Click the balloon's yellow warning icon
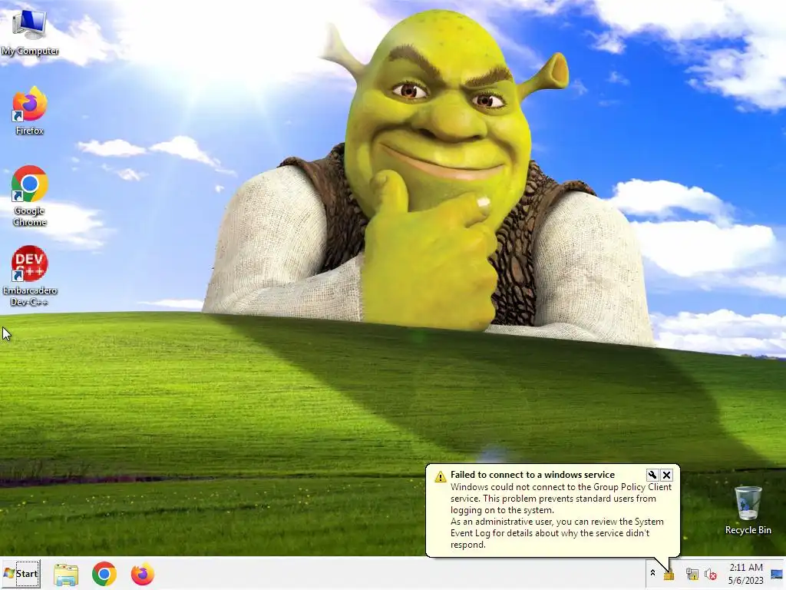The width and height of the screenshot is (786, 590). pyautogui.click(x=440, y=476)
